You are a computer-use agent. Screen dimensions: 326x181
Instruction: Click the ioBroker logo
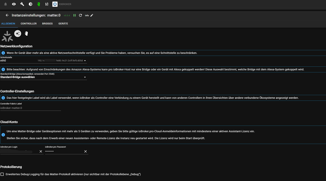[x=55, y=4]
